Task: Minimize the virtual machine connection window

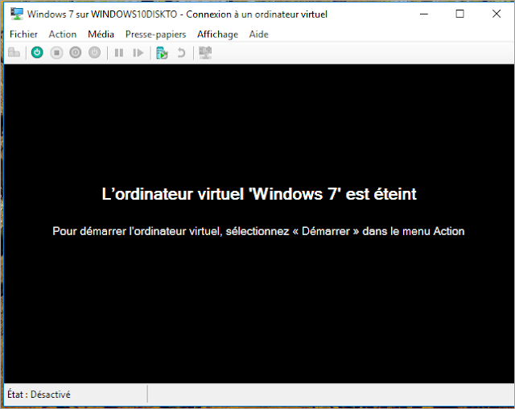Action: 424,14
